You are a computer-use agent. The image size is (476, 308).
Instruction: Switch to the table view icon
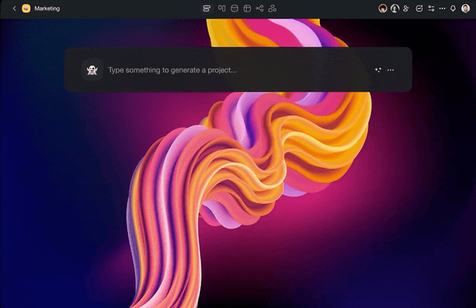click(x=247, y=8)
